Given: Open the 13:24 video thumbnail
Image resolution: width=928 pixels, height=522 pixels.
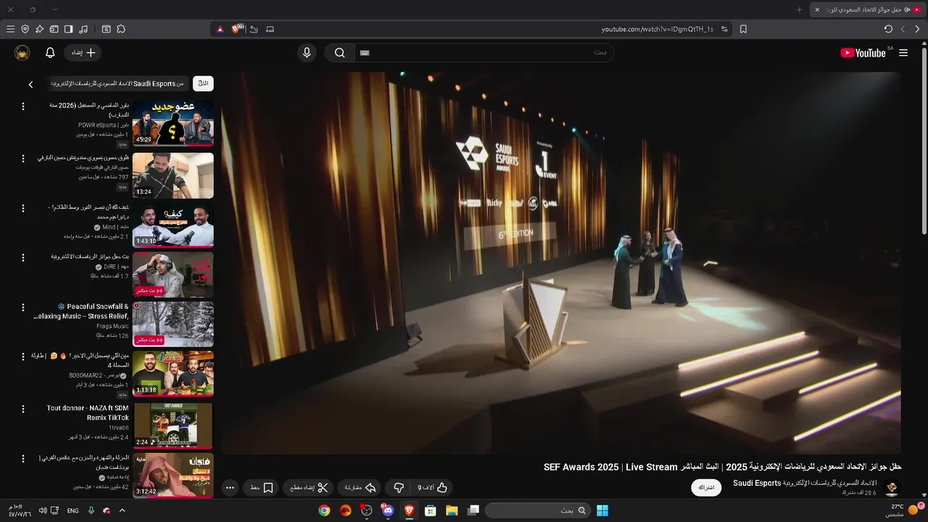Looking at the screenshot, I should (173, 175).
